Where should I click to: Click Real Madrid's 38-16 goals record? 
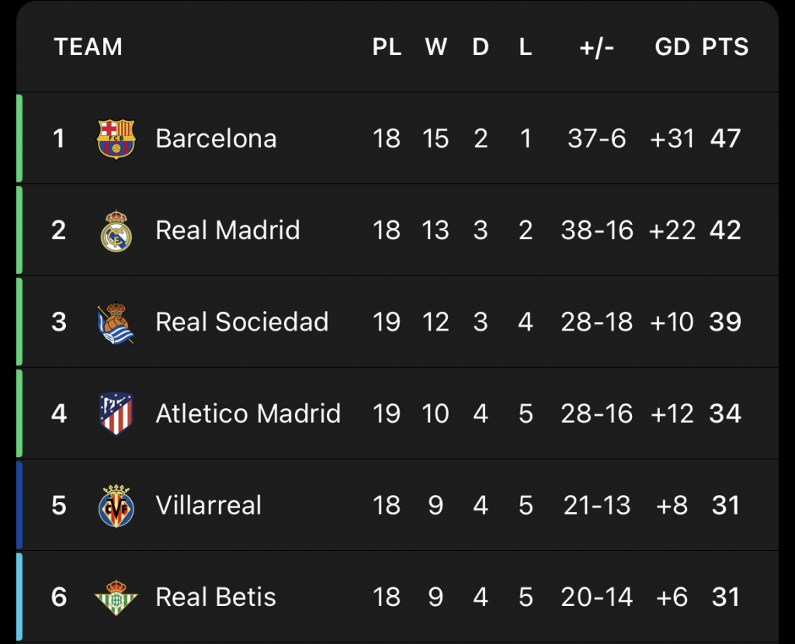[x=597, y=230]
